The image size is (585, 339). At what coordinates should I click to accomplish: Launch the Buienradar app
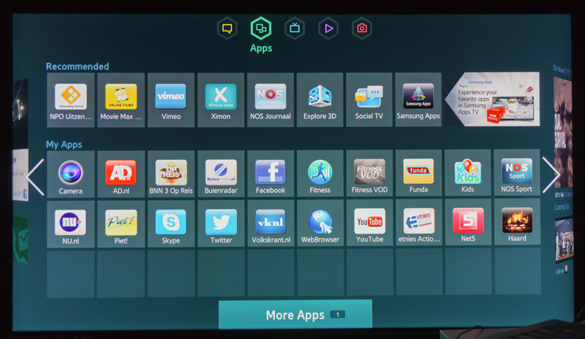point(221,174)
